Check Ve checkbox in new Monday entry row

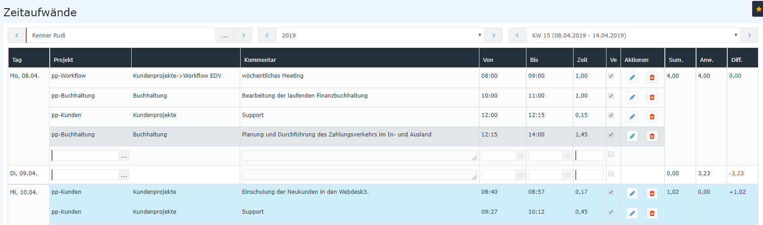click(611, 154)
